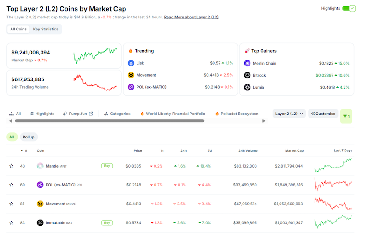Favorite Movement with the star icon
Image resolution: width=369 pixels, height=240 pixels.
coord(11,204)
